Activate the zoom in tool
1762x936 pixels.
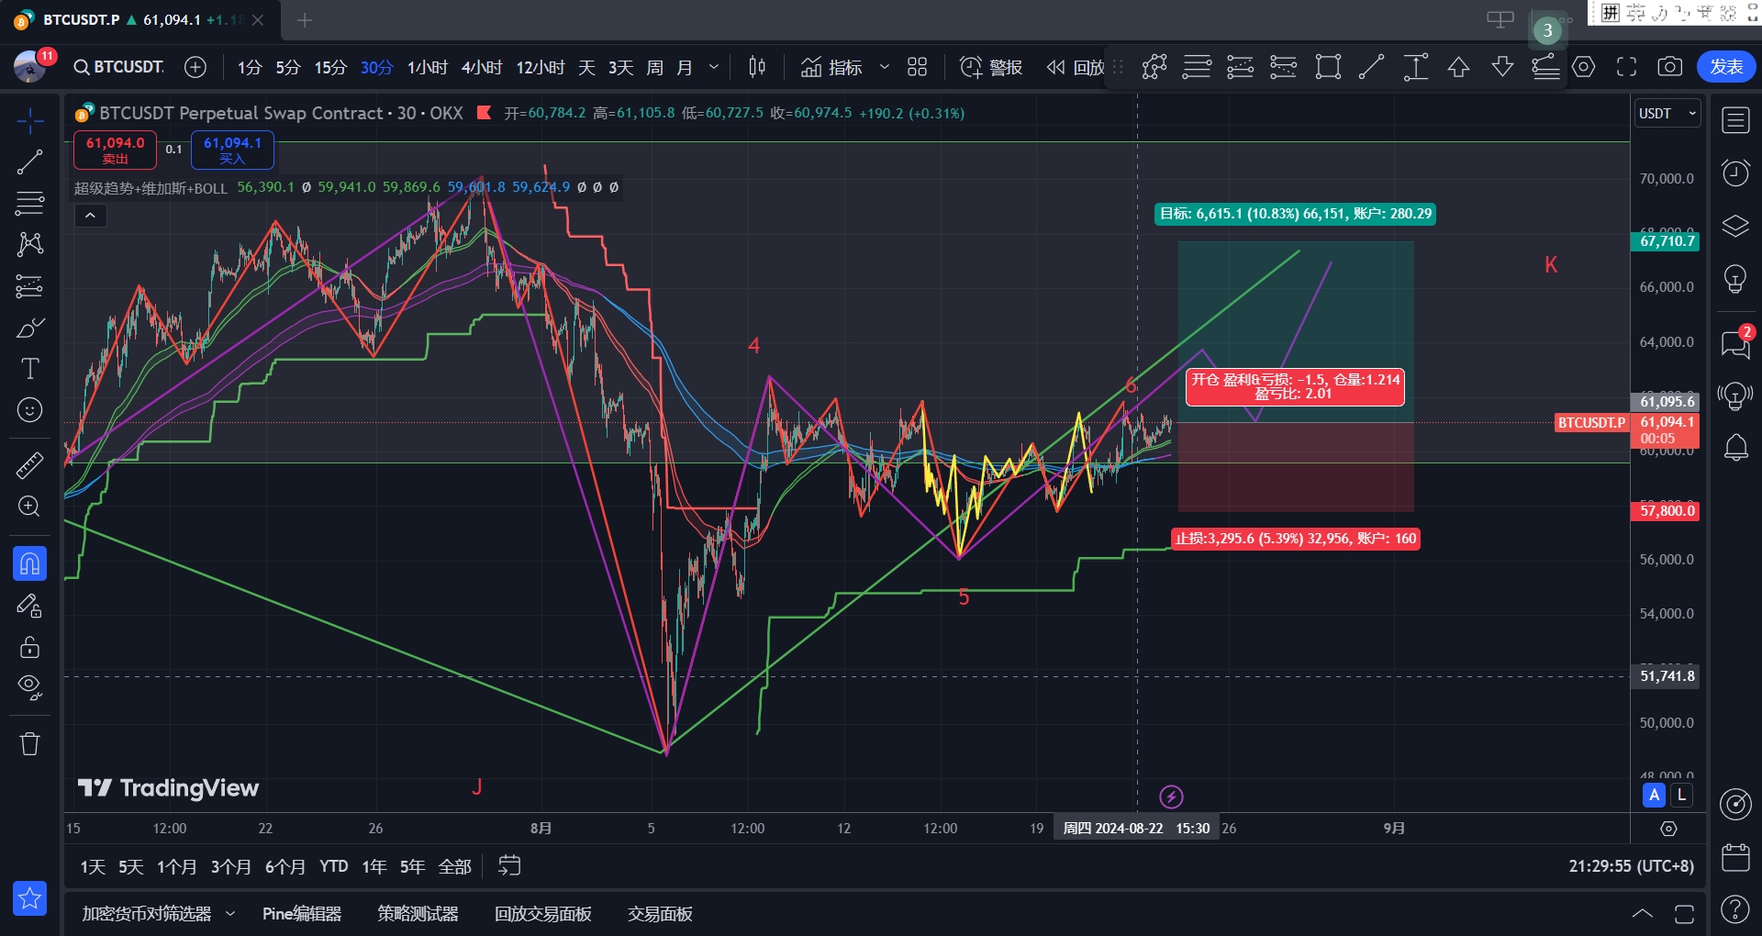(29, 507)
